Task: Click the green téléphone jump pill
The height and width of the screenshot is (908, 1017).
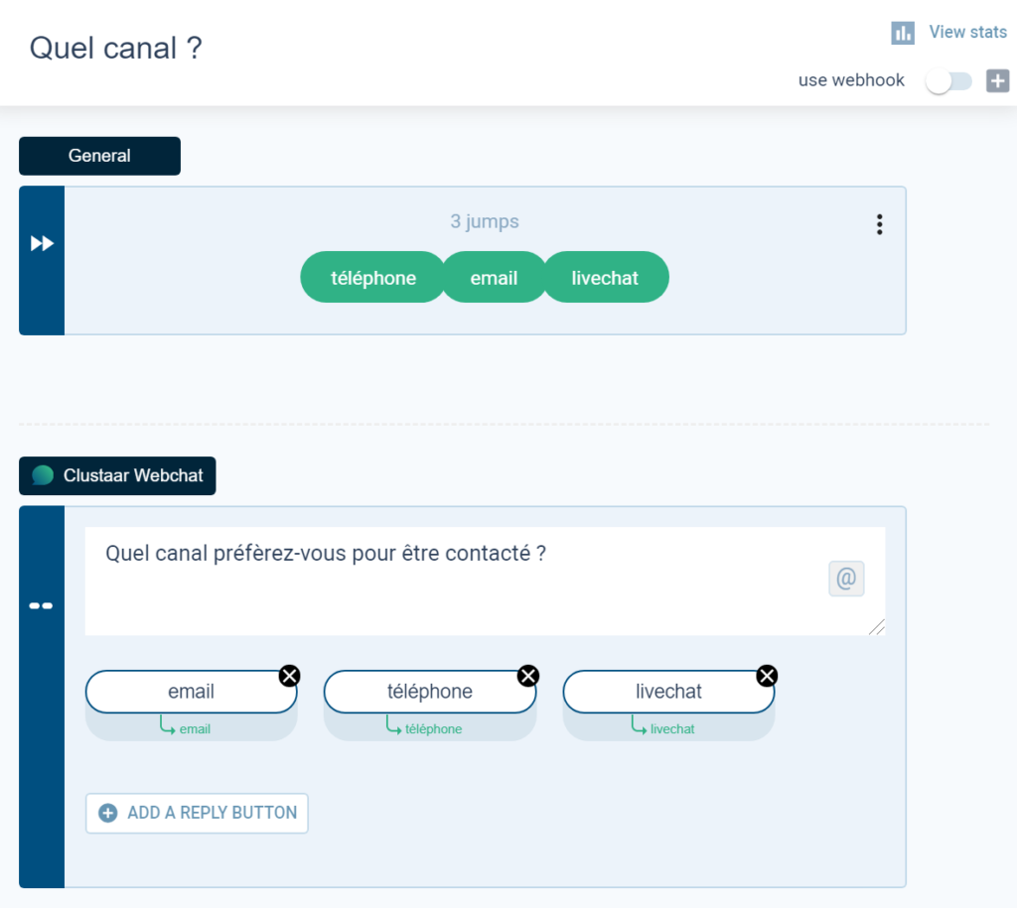Action: click(373, 278)
